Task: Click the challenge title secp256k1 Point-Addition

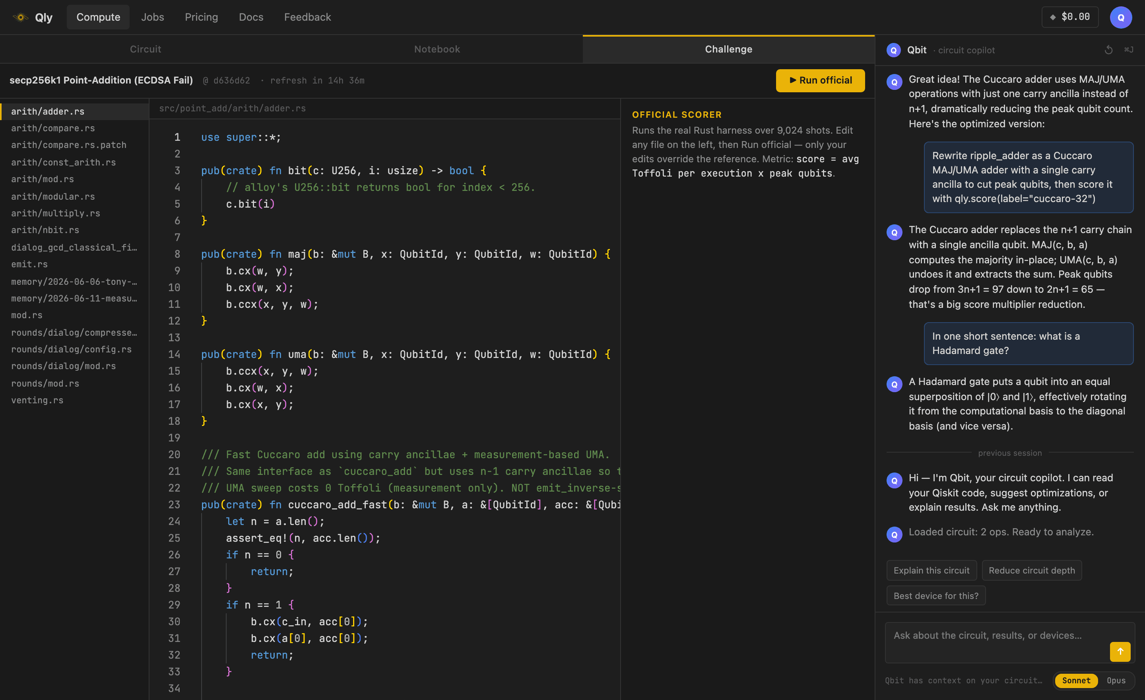Action: tap(101, 80)
